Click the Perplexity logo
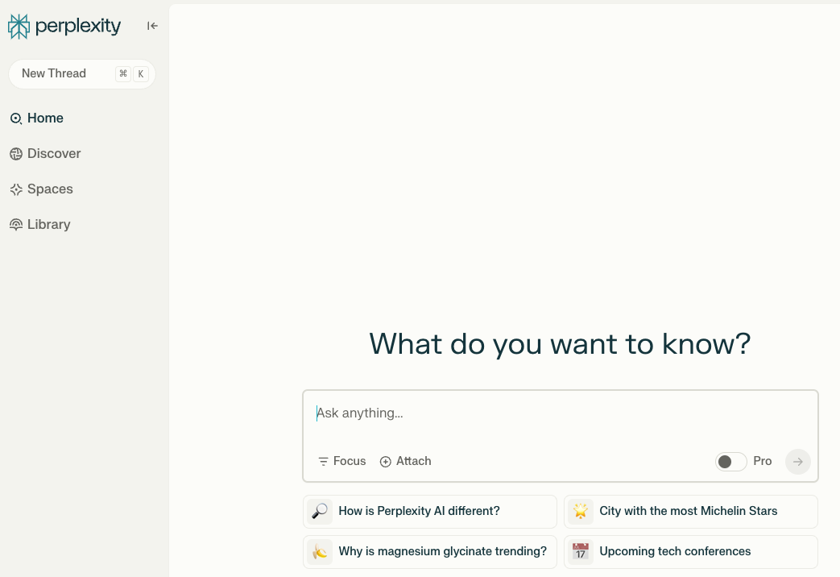Screen dimensions: 840x577 pyautogui.click(x=64, y=27)
